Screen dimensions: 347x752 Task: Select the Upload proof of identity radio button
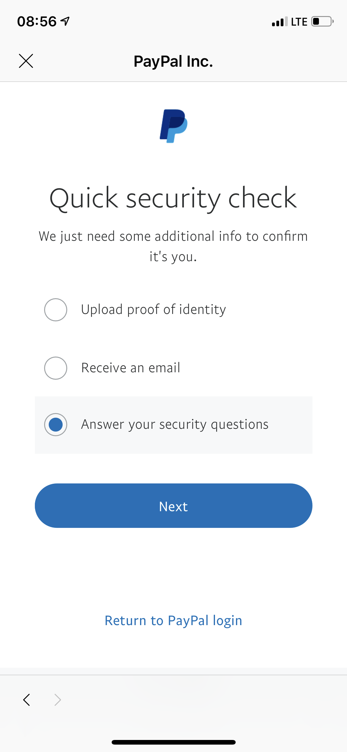click(x=56, y=310)
